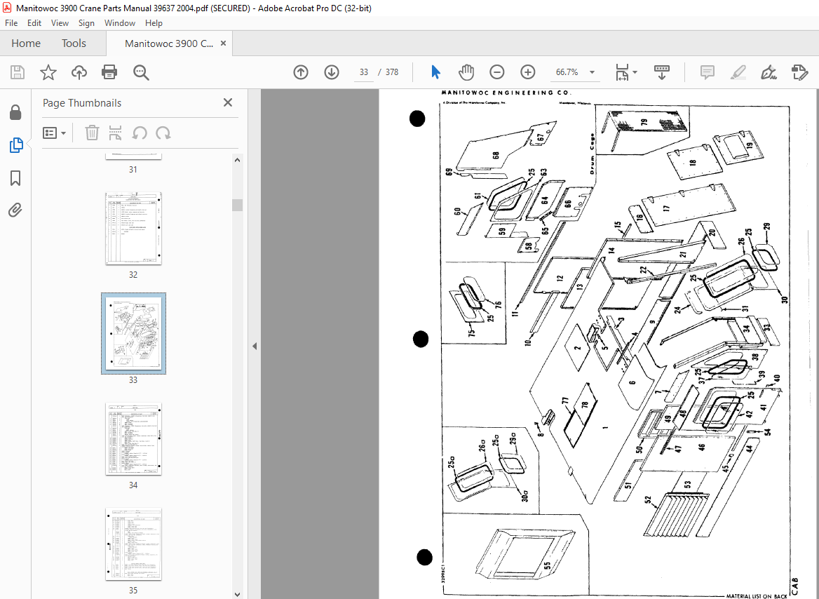Open the Edit menu
Image resolution: width=819 pixels, height=599 pixels.
[x=34, y=23]
